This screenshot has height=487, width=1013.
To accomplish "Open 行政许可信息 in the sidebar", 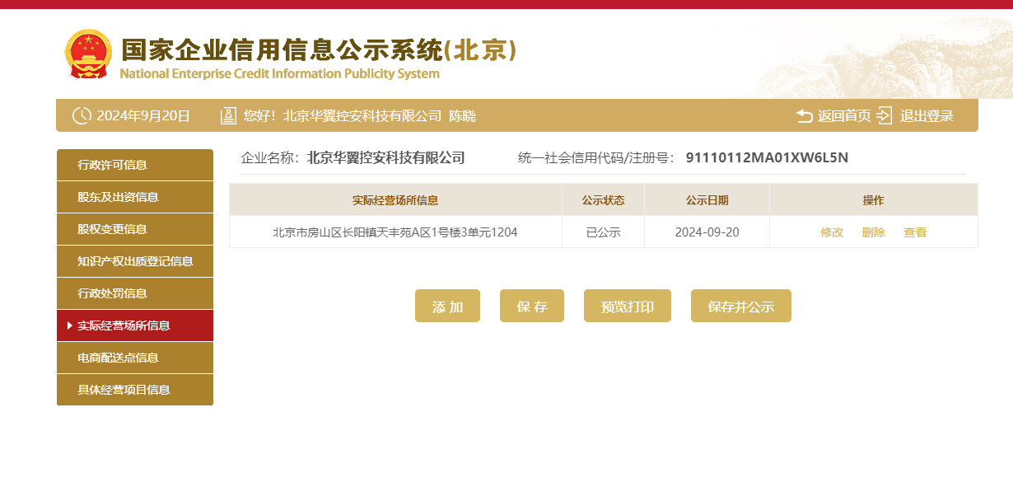I will point(135,165).
